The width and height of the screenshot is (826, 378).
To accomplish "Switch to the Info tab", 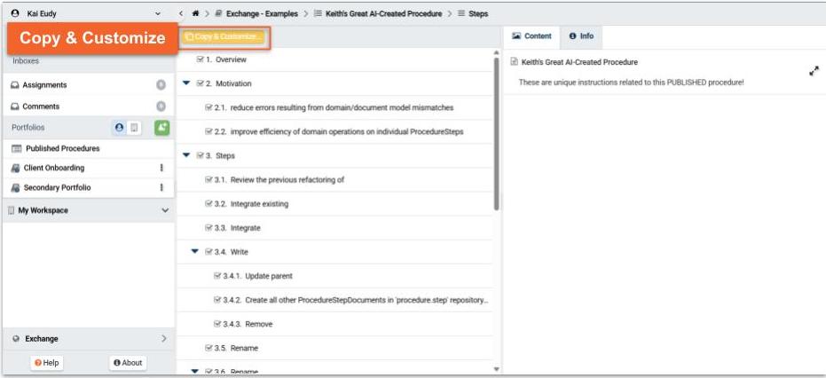I will click(581, 36).
